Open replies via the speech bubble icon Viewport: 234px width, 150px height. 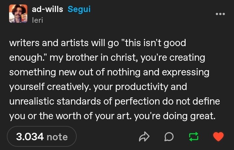(x=169, y=137)
